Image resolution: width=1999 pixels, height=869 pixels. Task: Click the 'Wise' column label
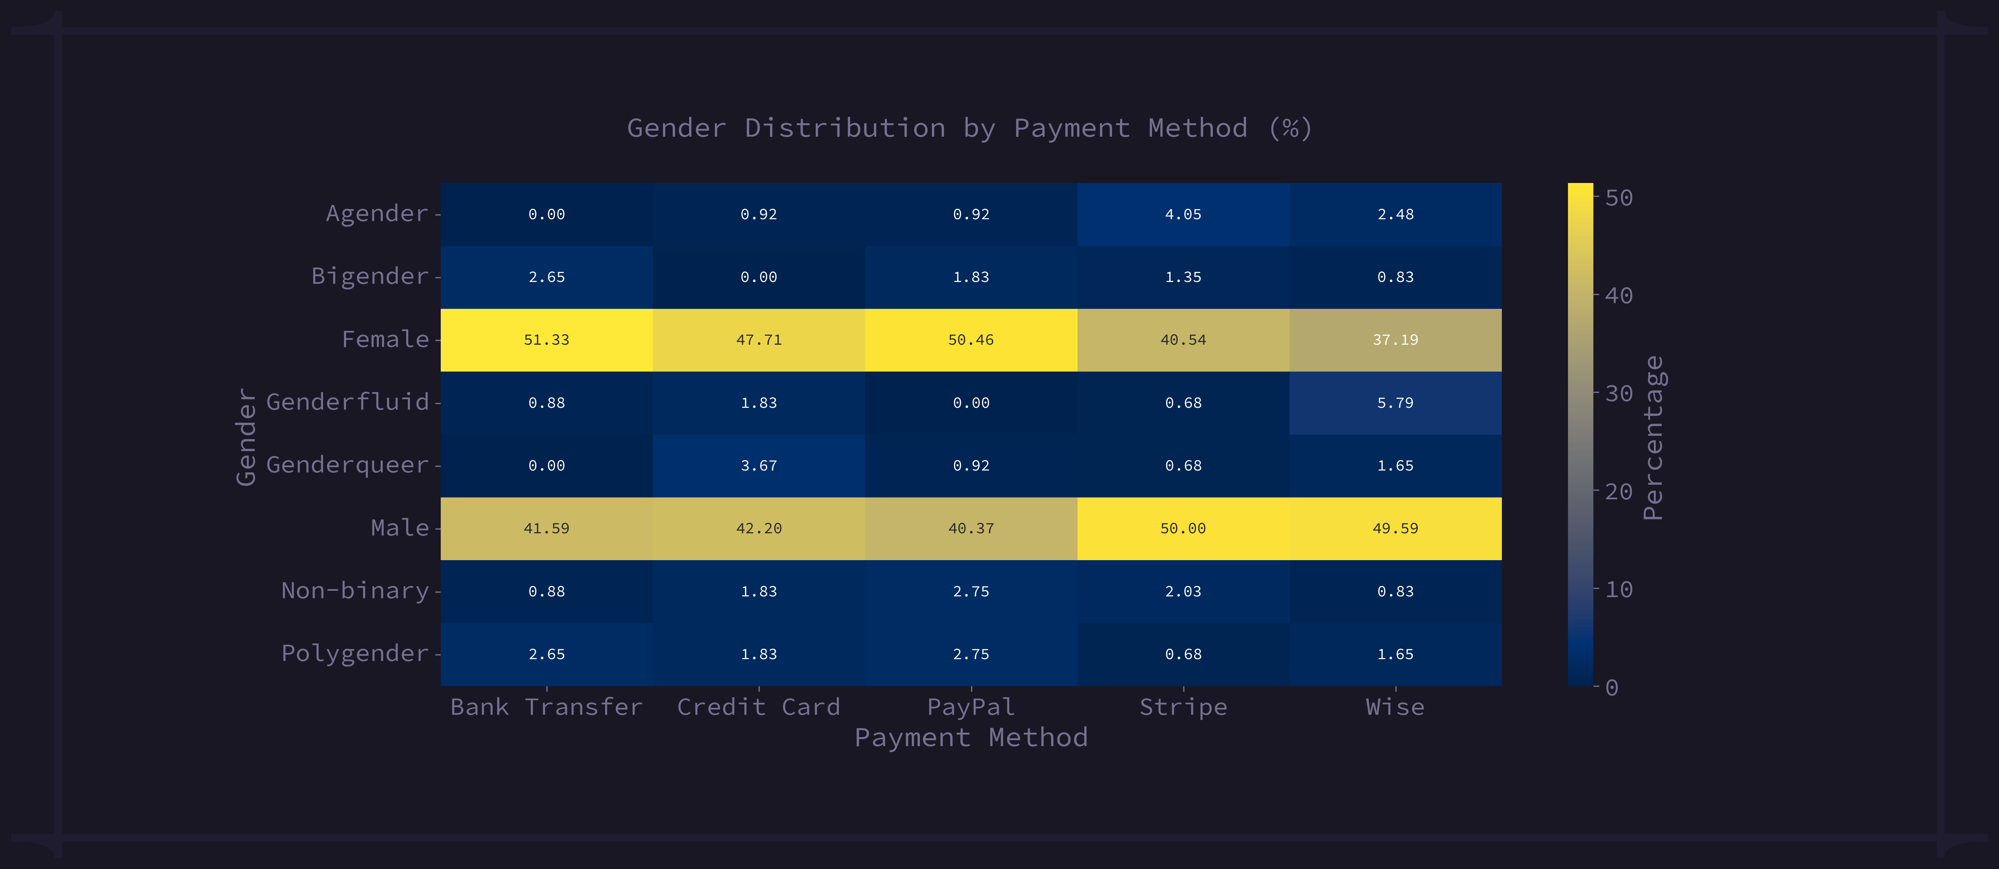pos(1395,707)
